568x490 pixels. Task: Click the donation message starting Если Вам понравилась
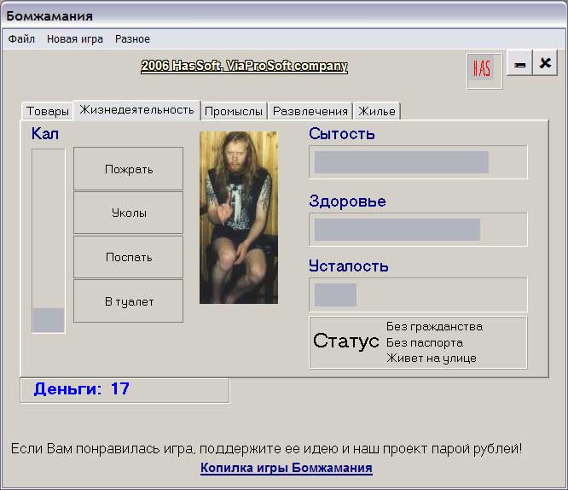(x=266, y=449)
